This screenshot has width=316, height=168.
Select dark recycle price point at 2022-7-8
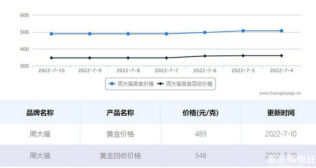tap(128, 58)
